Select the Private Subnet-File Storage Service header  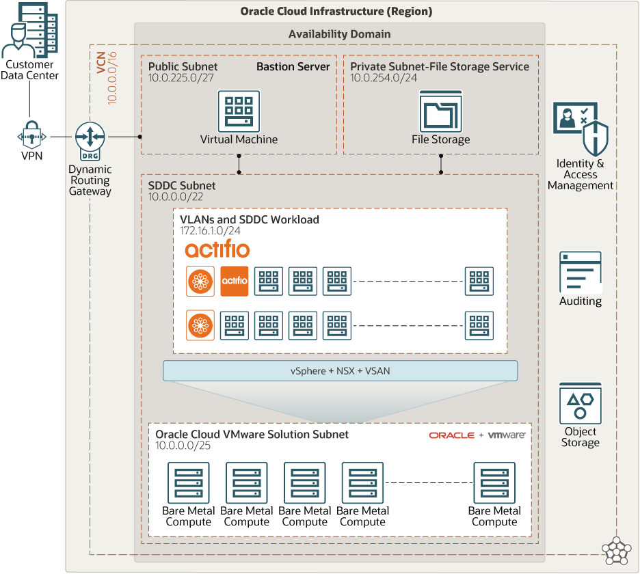pyautogui.click(x=440, y=67)
